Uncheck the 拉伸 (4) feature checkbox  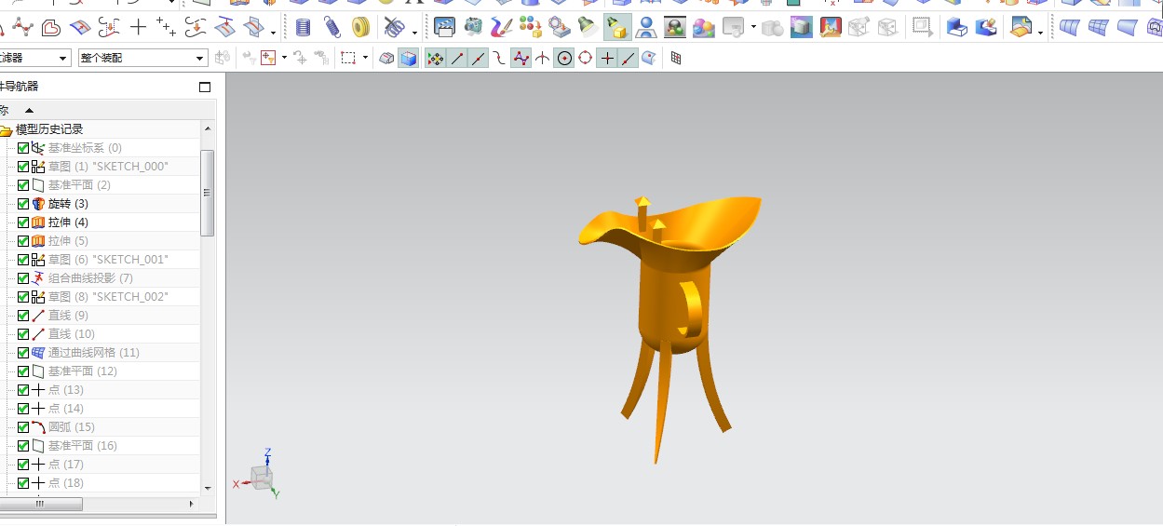tap(23, 223)
